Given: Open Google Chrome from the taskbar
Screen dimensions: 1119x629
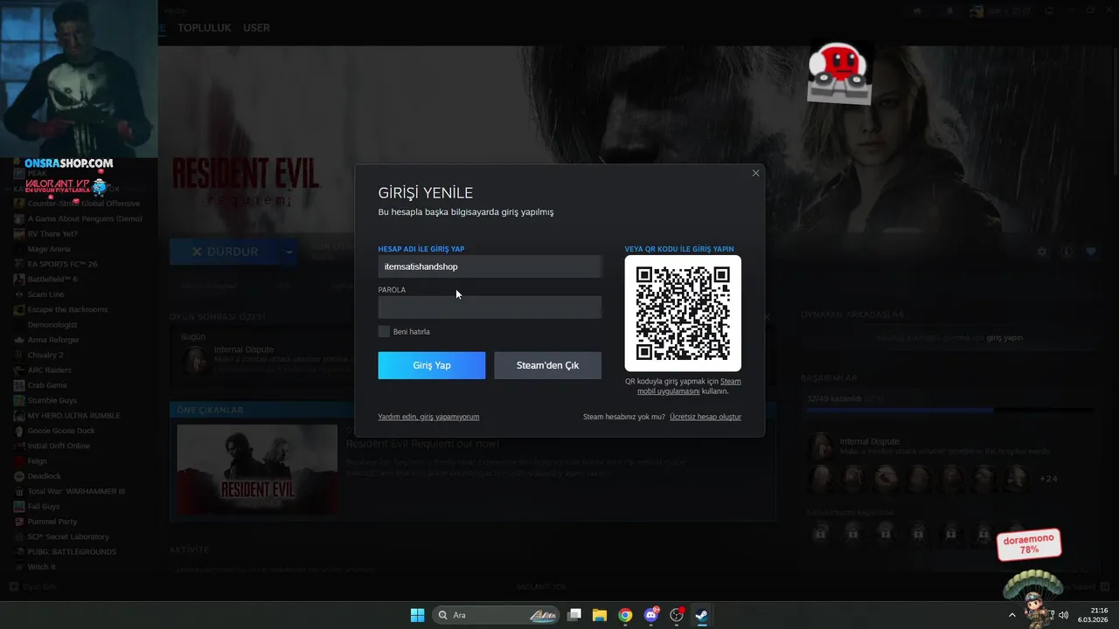Looking at the screenshot, I should click(x=625, y=615).
